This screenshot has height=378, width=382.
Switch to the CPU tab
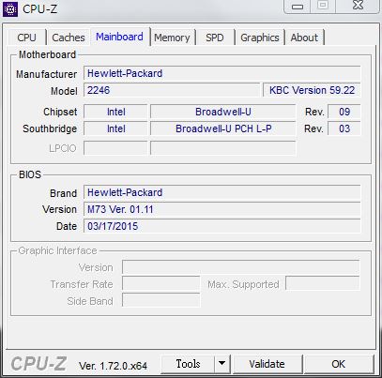27,38
